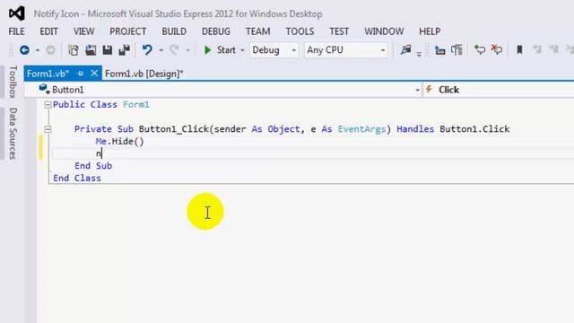Click the decrease indent toolbar icon

pos(439,50)
